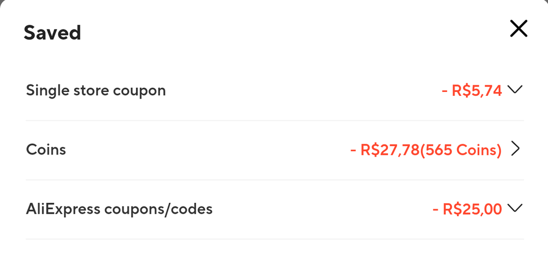The height and width of the screenshot is (269, 548).
Task: Expand the Single store coupon chevron
Action: tap(515, 90)
